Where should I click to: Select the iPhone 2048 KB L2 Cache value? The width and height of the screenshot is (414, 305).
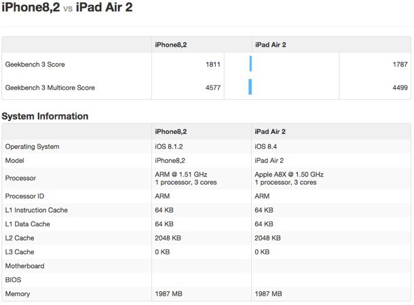click(168, 238)
